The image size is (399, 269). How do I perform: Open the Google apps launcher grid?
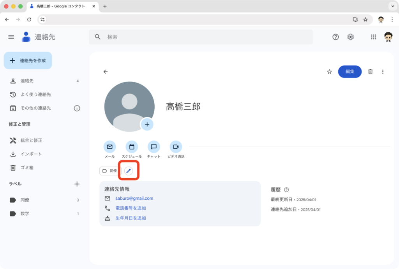click(373, 37)
